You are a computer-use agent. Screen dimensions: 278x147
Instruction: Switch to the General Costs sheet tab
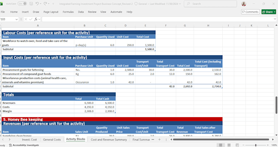click(52, 140)
